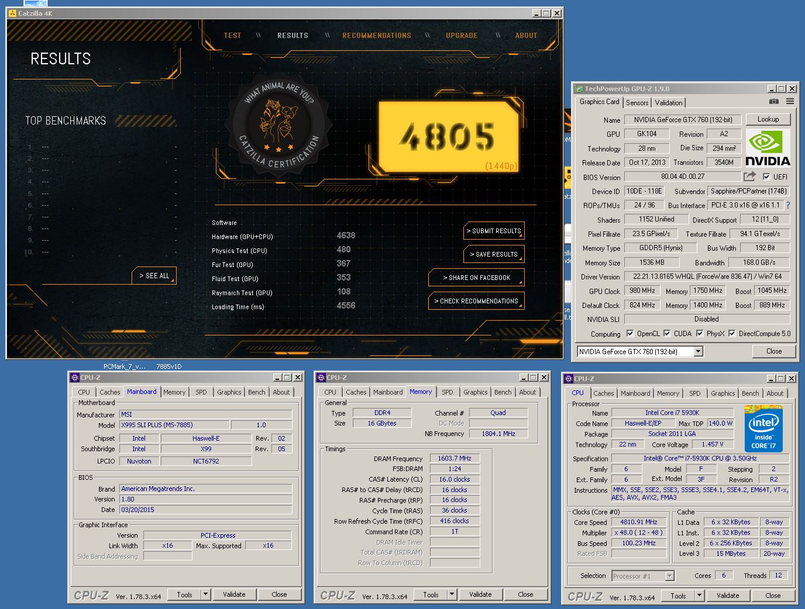Take a GPU-Z screenshot with the camera icon

pos(774,102)
